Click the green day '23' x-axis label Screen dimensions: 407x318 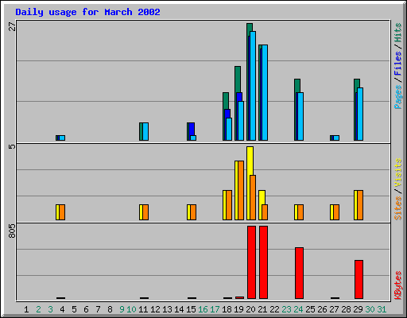pos(286,309)
